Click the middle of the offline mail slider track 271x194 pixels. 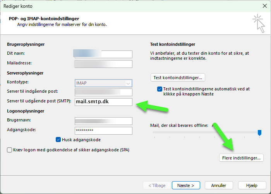pyautogui.click(x=206, y=132)
